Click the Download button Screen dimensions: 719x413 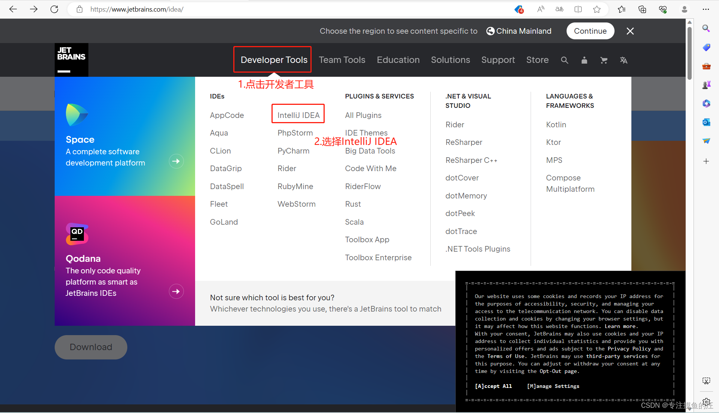click(91, 347)
